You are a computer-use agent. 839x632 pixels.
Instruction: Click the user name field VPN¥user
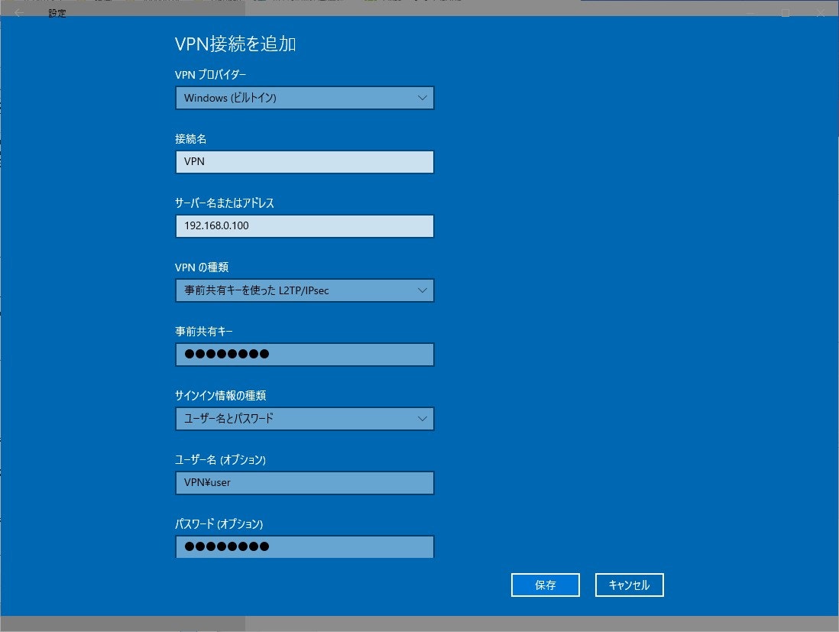tap(304, 483)
